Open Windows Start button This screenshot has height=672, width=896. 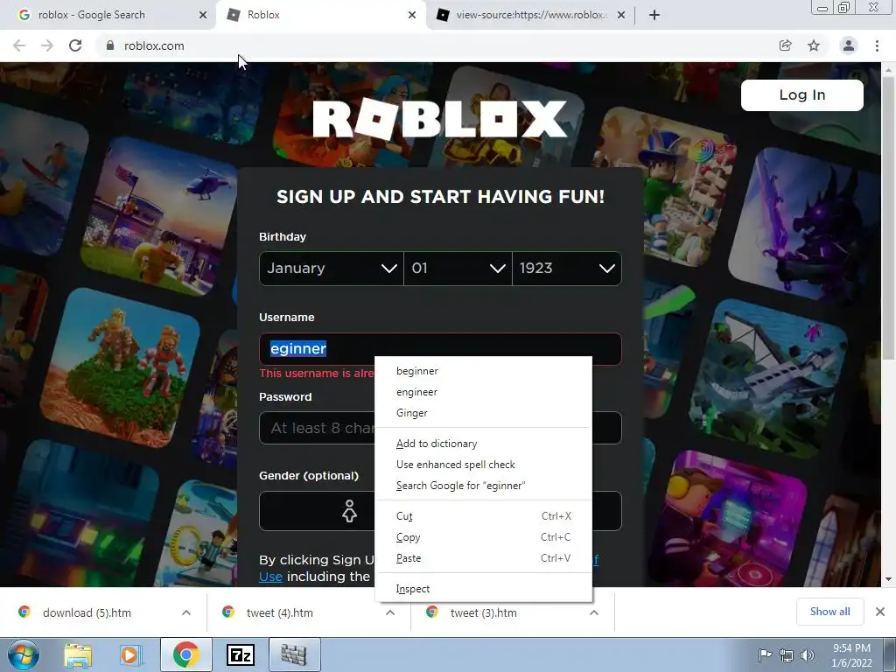pos(24,654)
